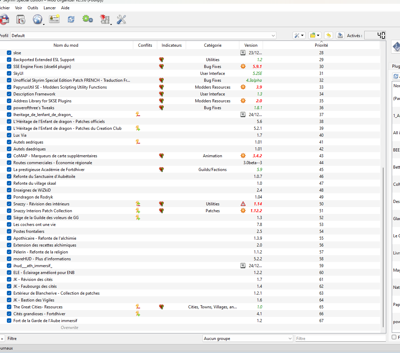Open the Default profile dropdown
Screen dimensions: 400x353
(x=144, y=35)
